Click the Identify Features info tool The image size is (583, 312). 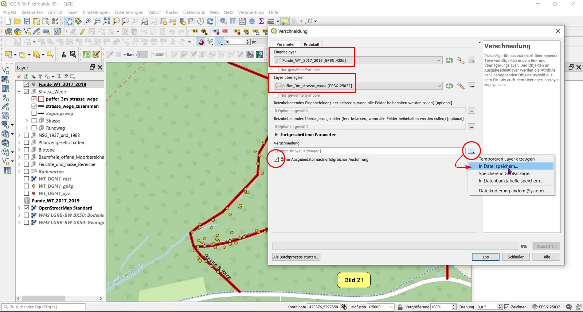(223, 21)
